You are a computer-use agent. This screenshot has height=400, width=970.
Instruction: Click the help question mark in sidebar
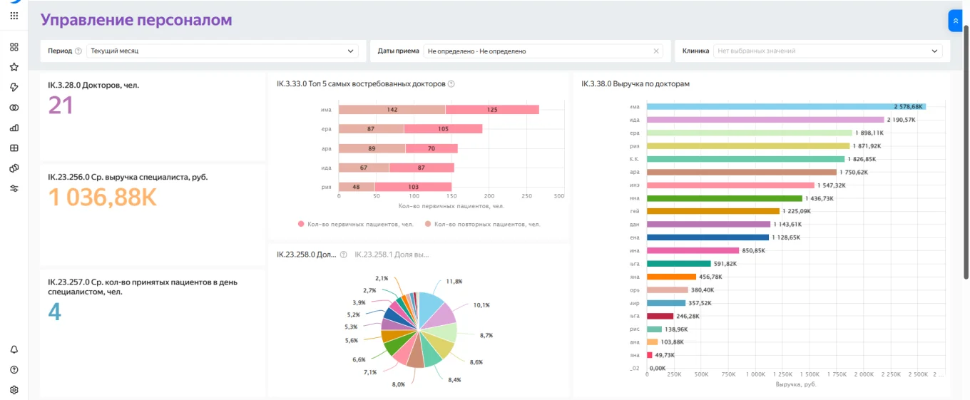pyautogui.click(x=14, y=369)
